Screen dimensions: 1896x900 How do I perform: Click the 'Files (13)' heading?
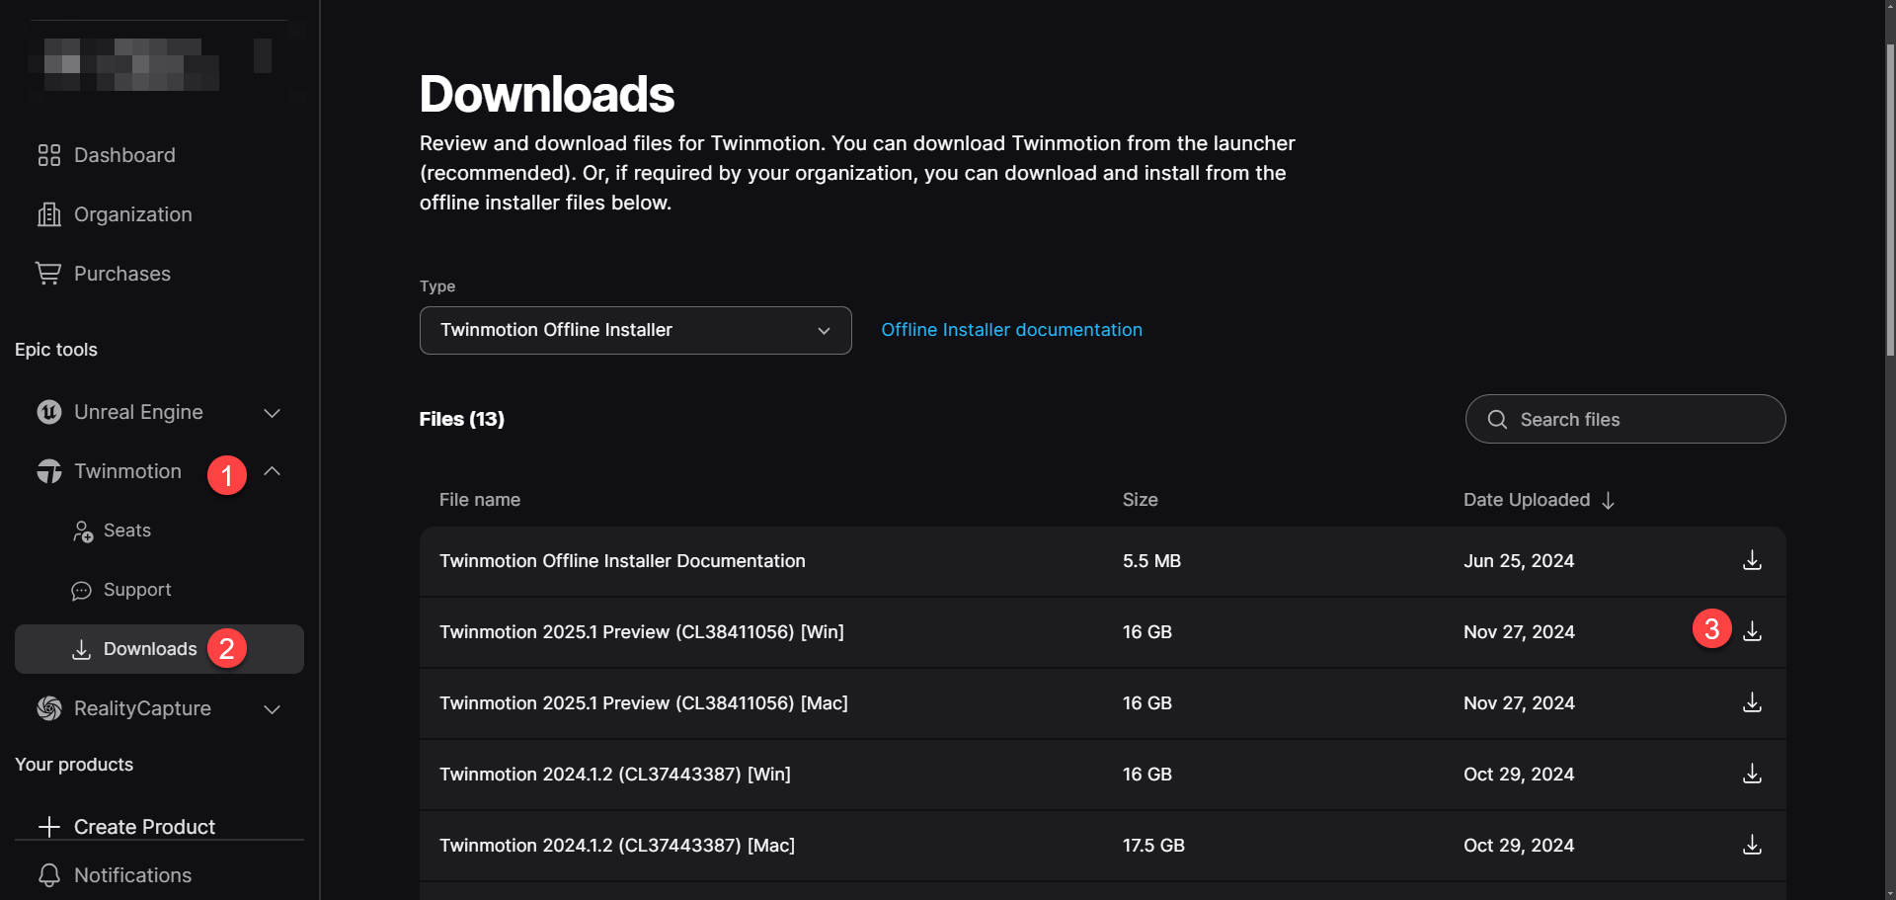tap(461, 419)
